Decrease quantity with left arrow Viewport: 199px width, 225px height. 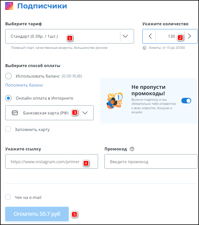150,36
